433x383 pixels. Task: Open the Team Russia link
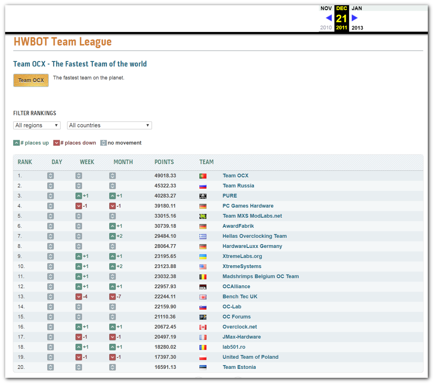click(x=238, y=186)
